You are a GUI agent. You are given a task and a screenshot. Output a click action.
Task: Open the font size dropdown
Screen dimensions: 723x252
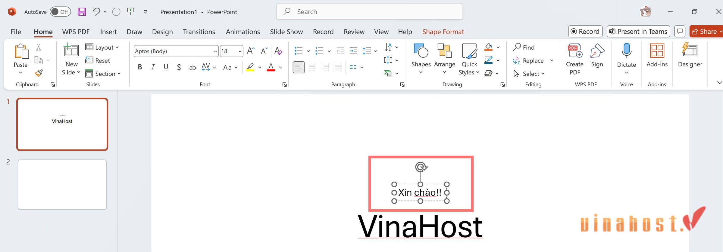click(x=240, y=51)
